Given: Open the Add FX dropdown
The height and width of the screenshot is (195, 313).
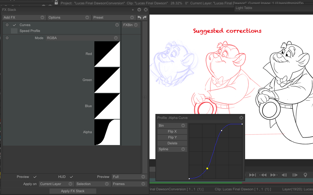Looking at the screenshot, I should point(24,17).
